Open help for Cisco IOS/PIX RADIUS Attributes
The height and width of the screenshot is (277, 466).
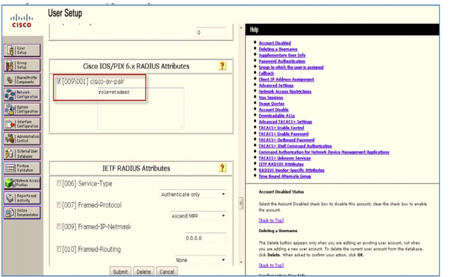(x=222, y=66)
